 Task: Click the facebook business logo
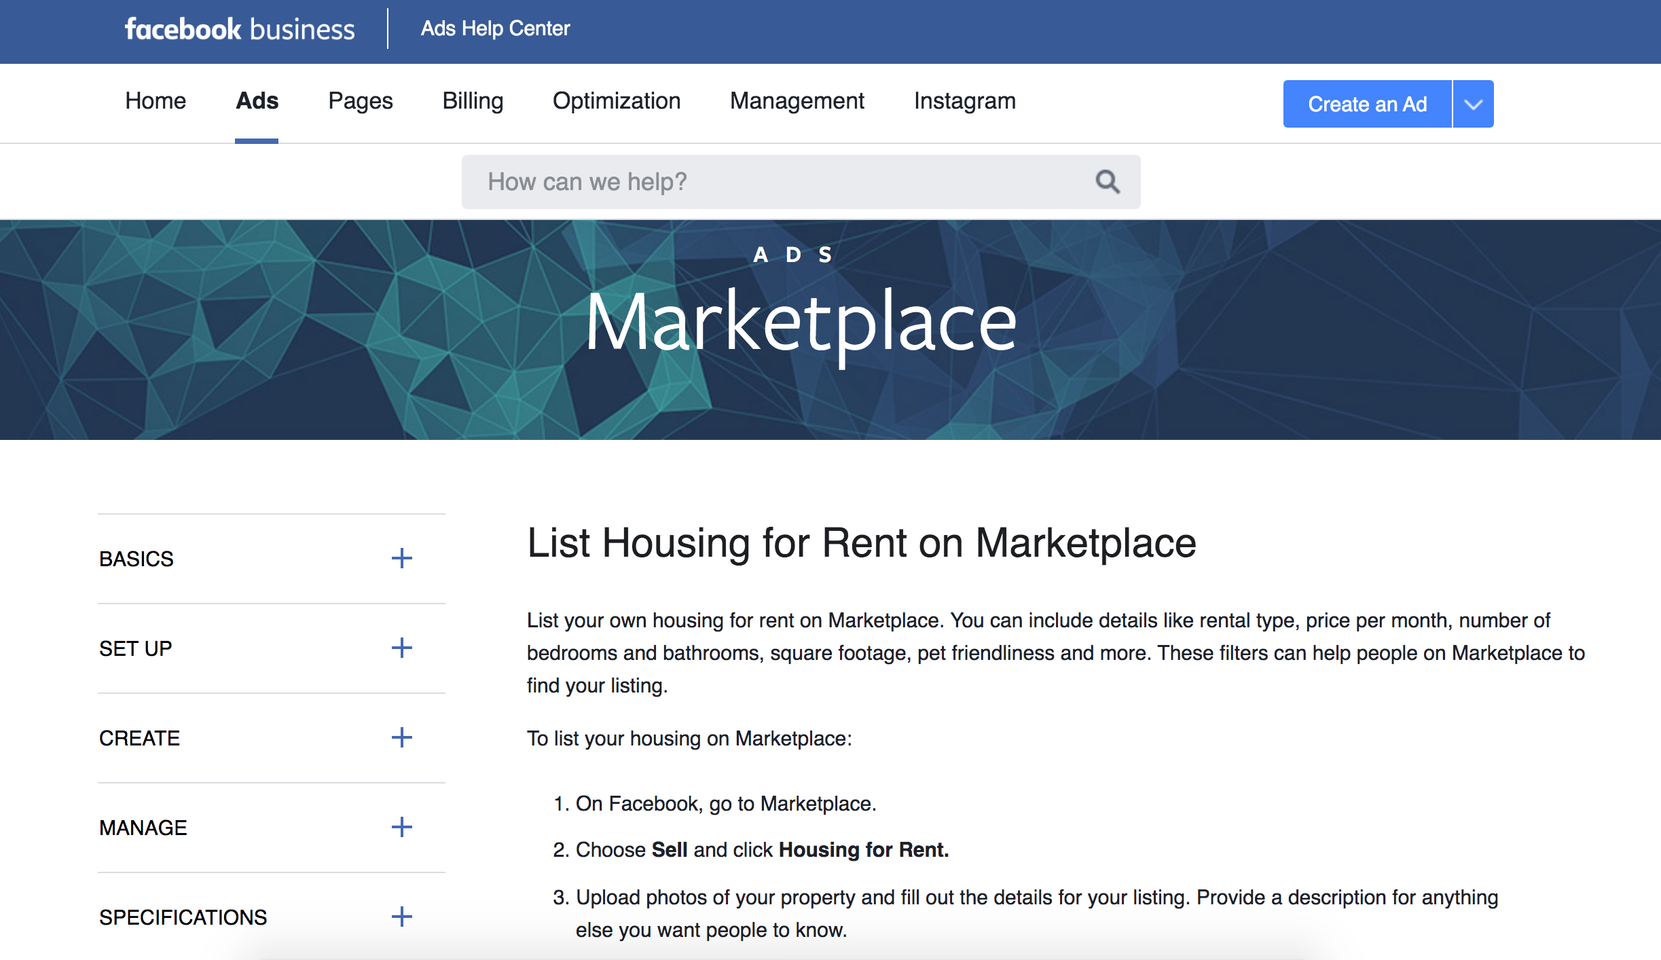(x=240, y=29)
